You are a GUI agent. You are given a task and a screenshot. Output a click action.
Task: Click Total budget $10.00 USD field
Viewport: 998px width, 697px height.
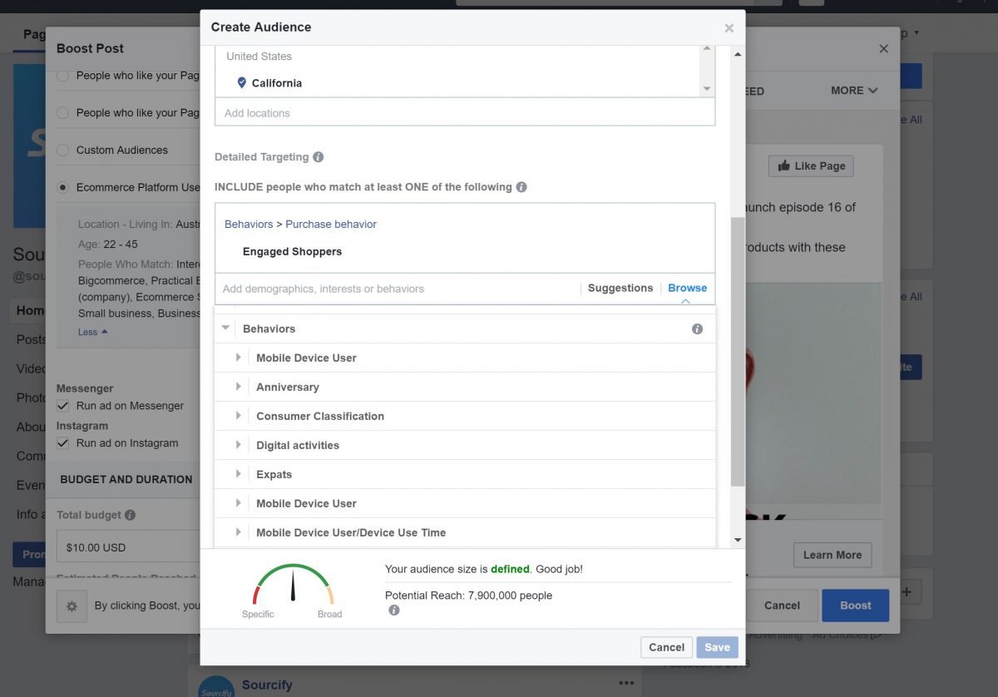coord(128,548)
